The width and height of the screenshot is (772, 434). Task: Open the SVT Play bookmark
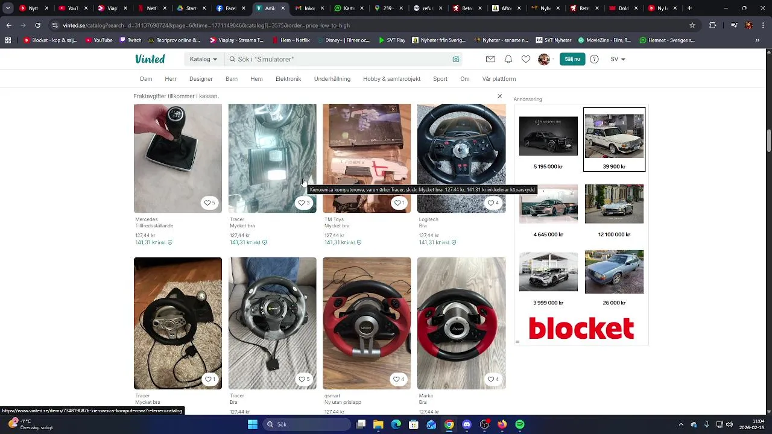tap(391, 40)
